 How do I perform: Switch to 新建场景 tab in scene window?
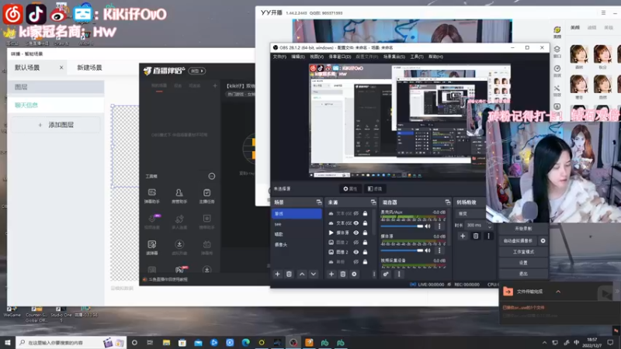(x=89, y=67)
